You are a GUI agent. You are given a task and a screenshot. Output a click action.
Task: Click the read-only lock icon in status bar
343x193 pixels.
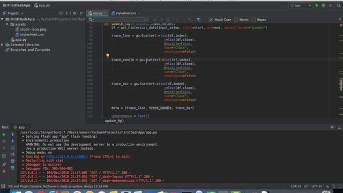click(x=327, y=187)
